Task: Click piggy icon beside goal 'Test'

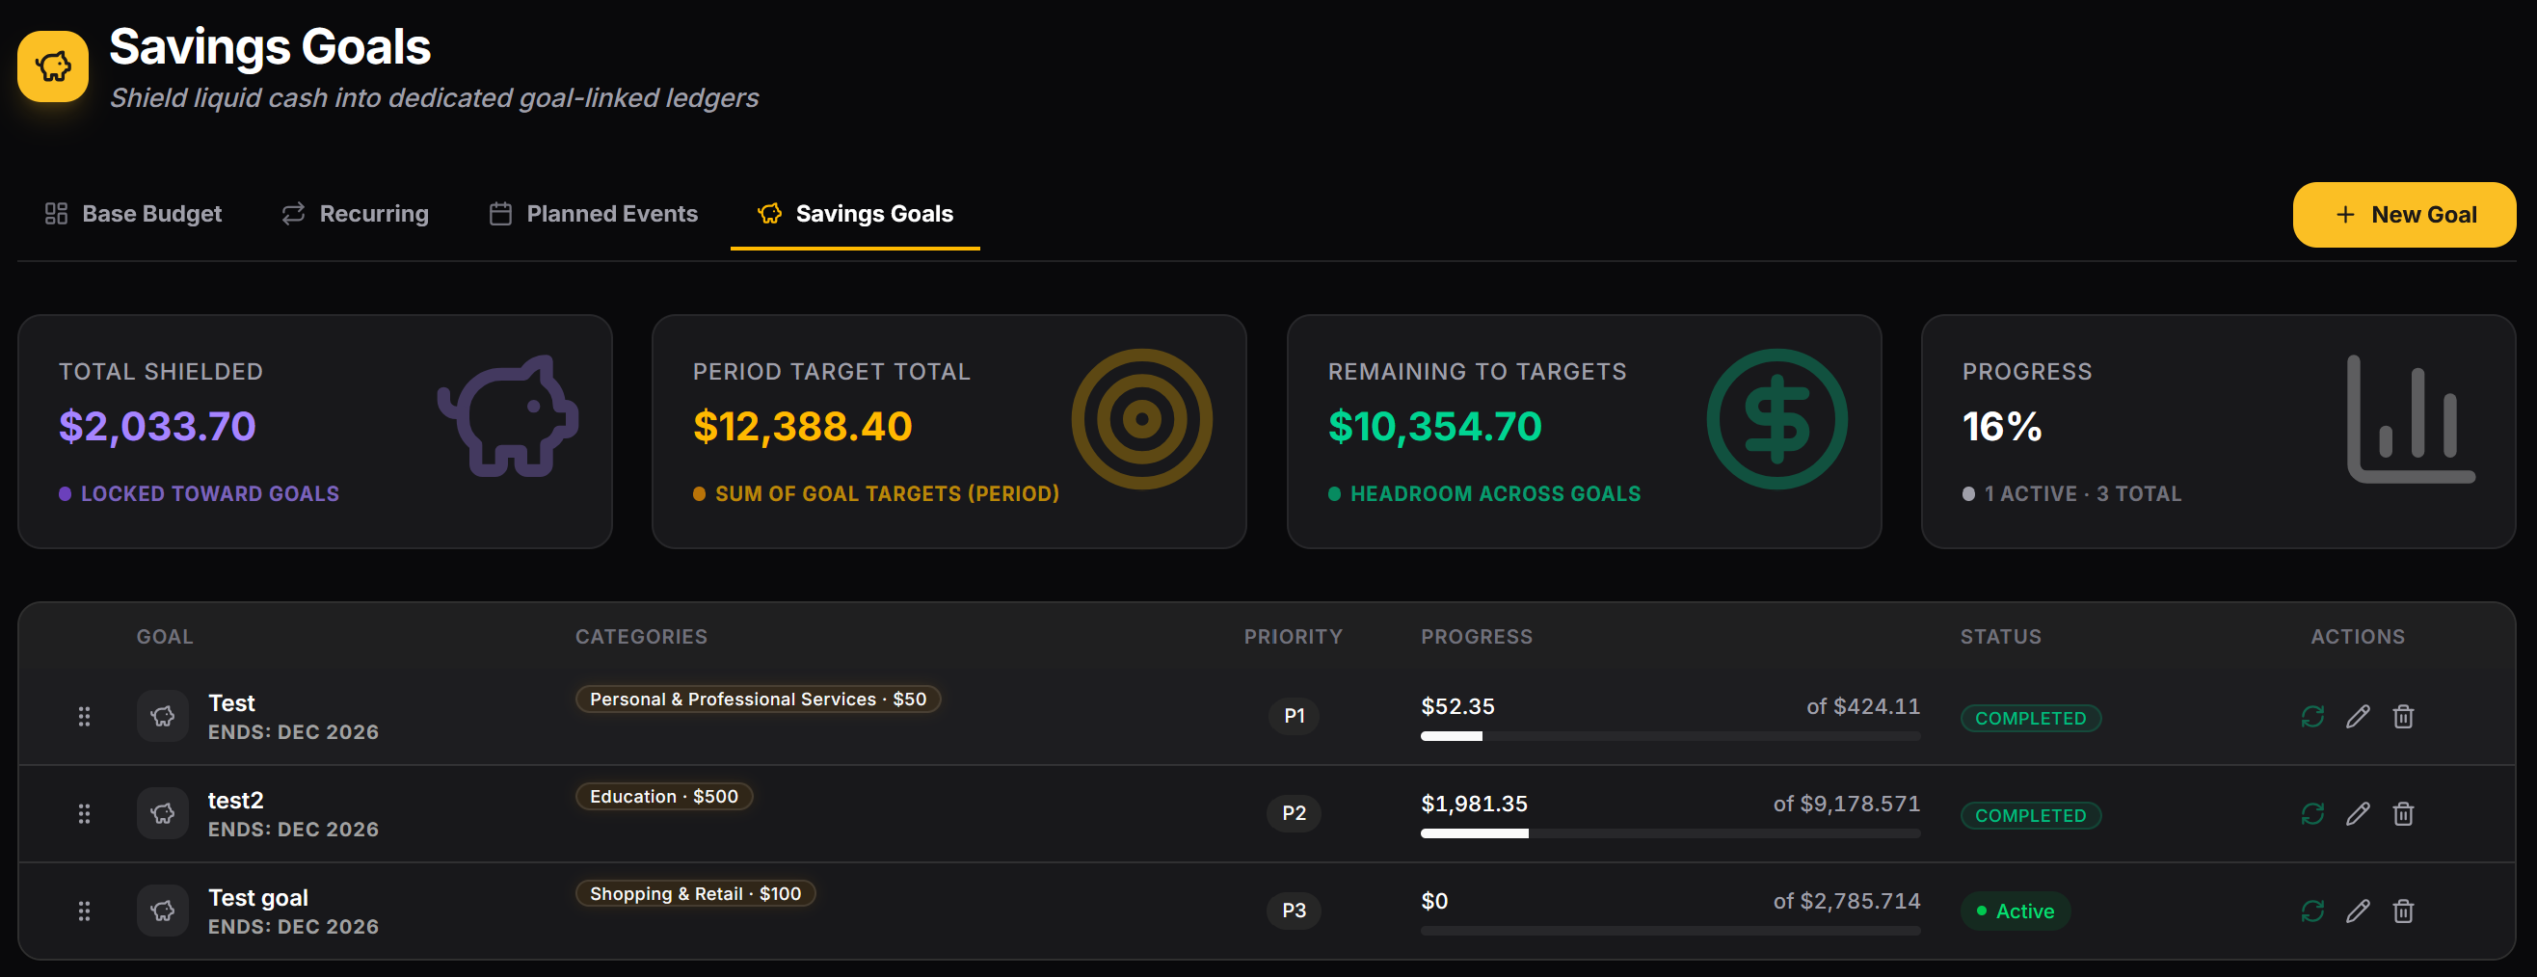Action: [163, 716]
